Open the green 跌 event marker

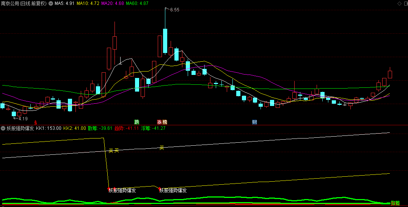pos(137,122)
